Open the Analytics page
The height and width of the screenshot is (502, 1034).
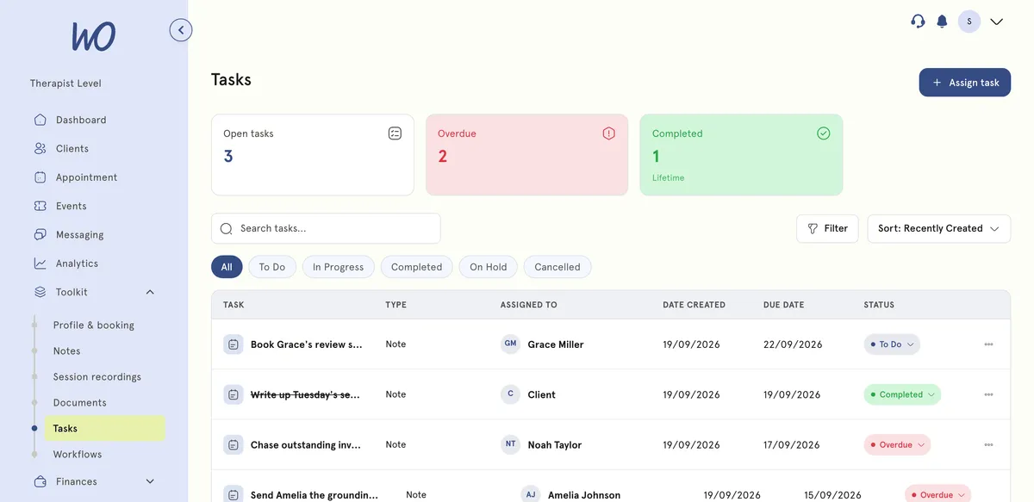[x=77, y=263]
